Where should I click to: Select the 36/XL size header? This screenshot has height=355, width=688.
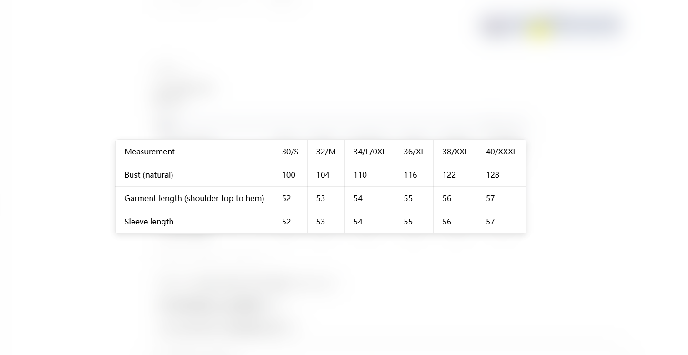pyautogui.click(x=414, y=152)
